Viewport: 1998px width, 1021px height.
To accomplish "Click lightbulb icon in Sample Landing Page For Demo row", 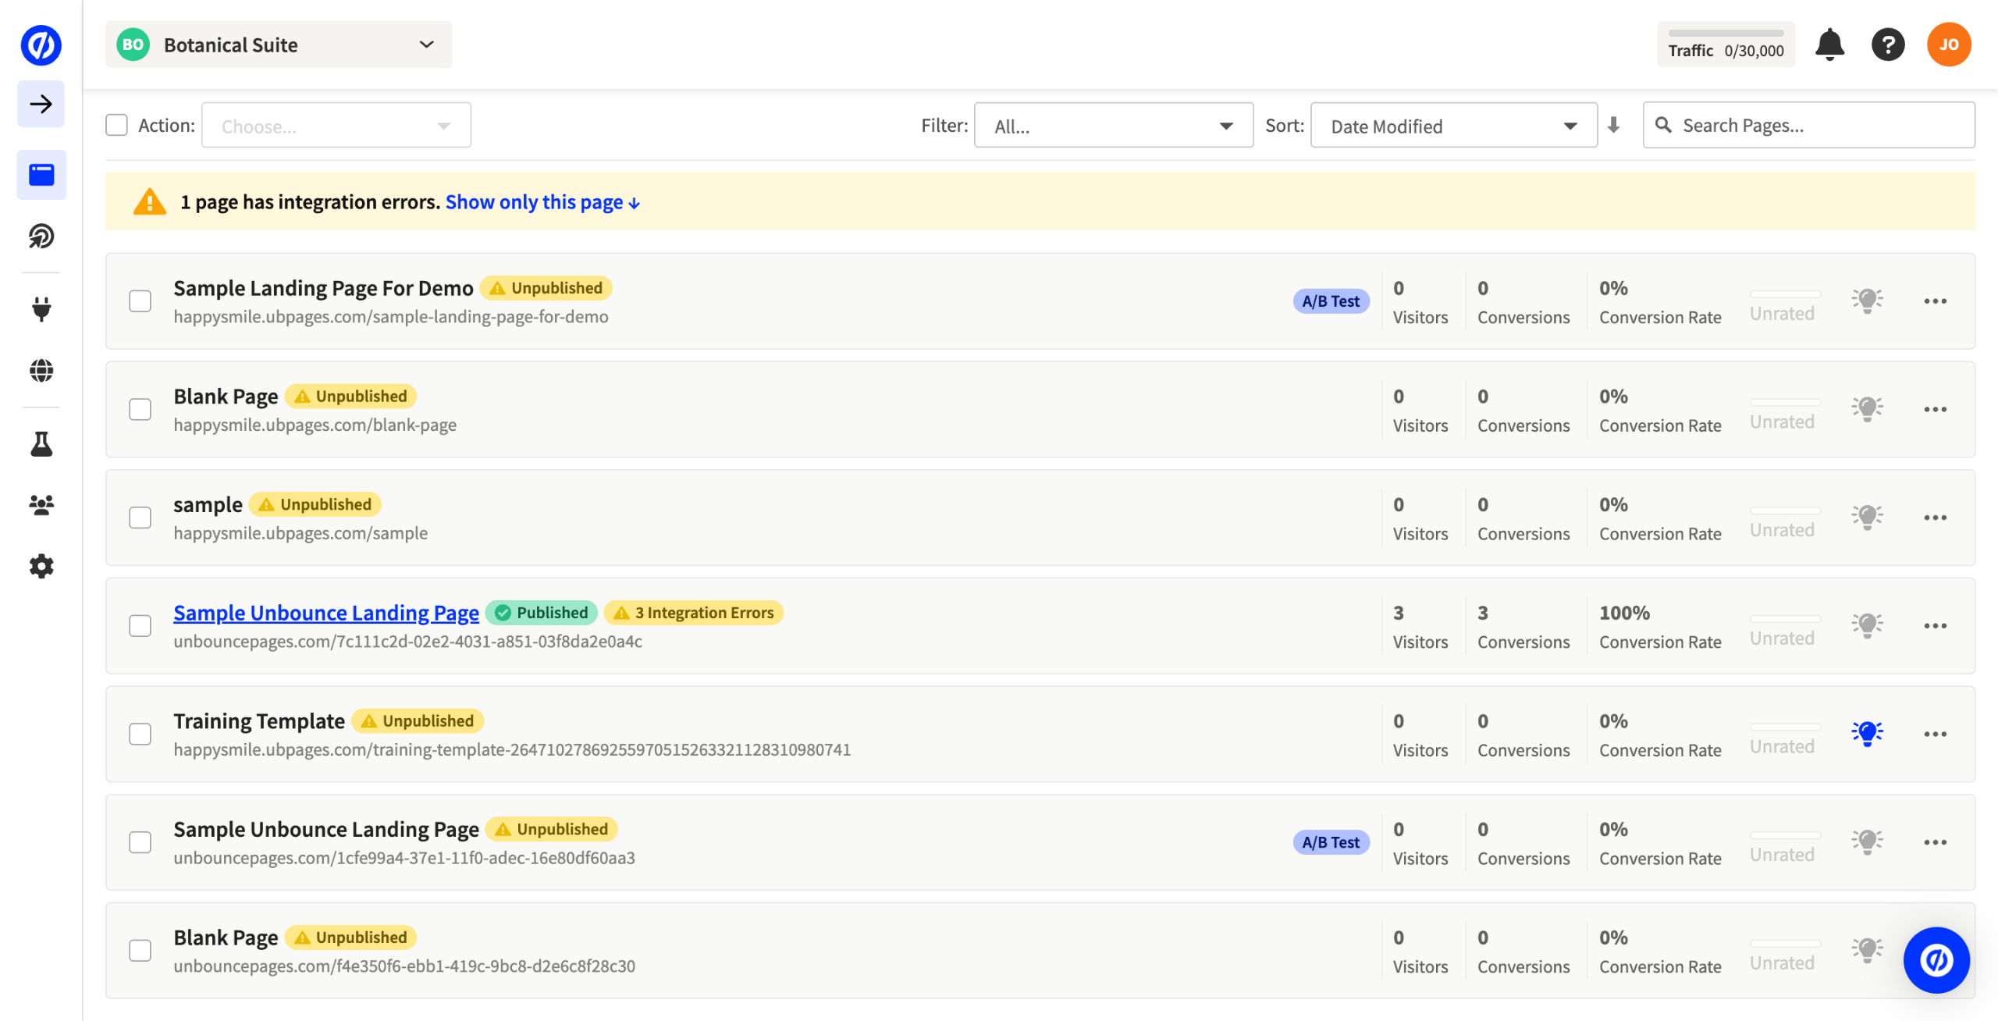I will tap(1867, 301).
